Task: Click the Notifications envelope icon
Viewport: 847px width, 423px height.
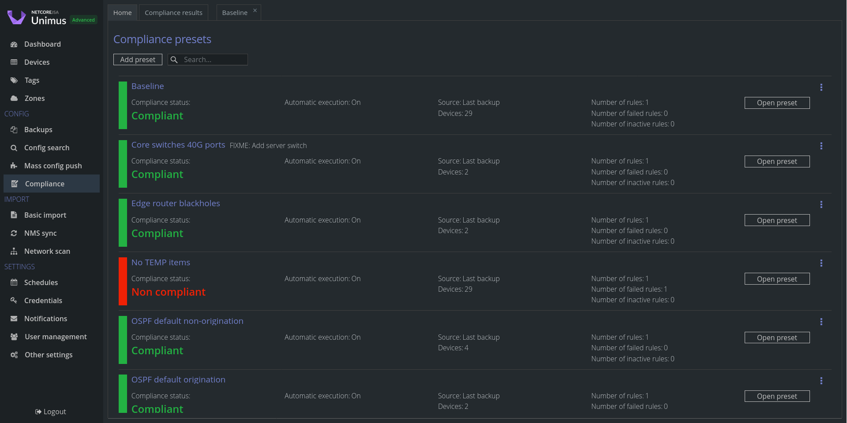Action: click(14, 319)
